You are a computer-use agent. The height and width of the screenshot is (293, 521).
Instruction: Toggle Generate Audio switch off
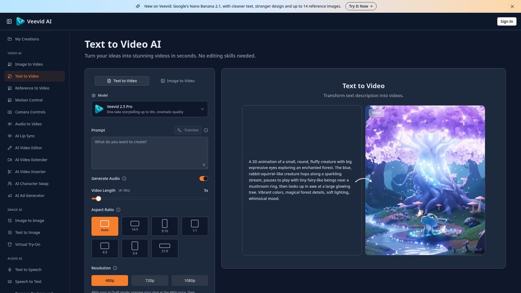tap(204, 179)
